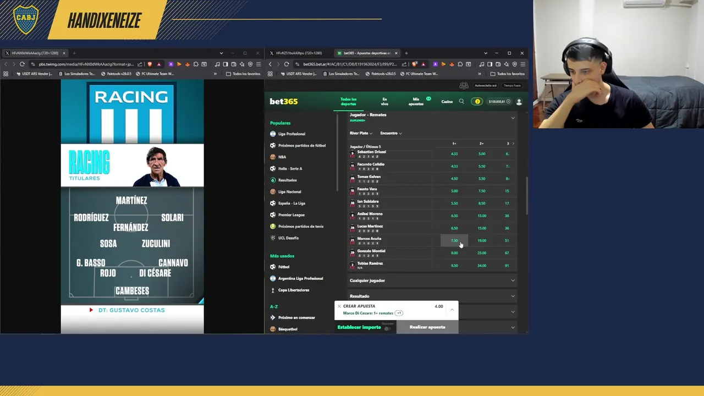Click the bet365 search magnifier icon

click(x=461, y=102)
